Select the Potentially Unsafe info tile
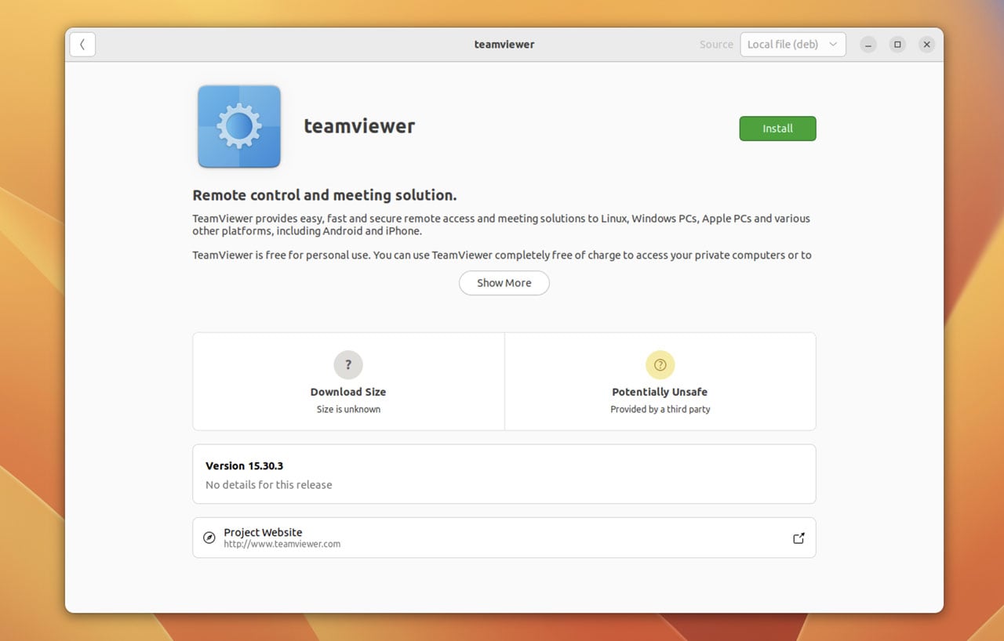The height and width of the screenshot is (641, 1004). [660, 382]
